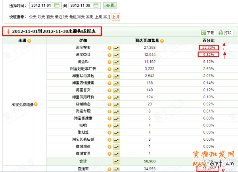The width and height of the screenshot is (238, 172).
Task: Select 最近30天 quick view range
Action: 77,17
